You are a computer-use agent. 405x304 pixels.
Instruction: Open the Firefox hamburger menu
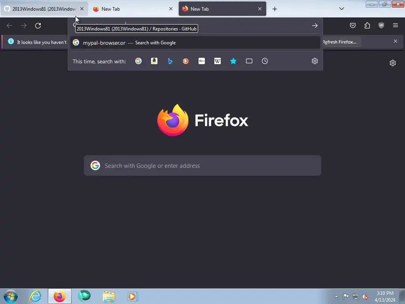(x=396, y=25)
